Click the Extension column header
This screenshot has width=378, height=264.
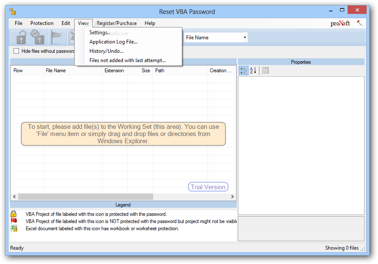(115, 71)
